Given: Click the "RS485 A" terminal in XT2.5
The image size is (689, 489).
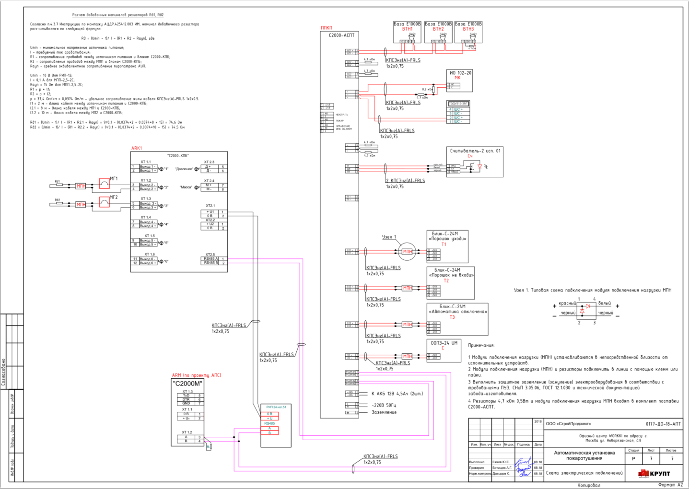Looking at the screenshot, I should (x=210, y=259).
